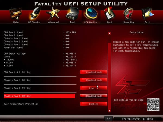The height and width of the screenshot is (122, 163).
Task: Click the 1979 RPM value
Action: tap(71, 32)
